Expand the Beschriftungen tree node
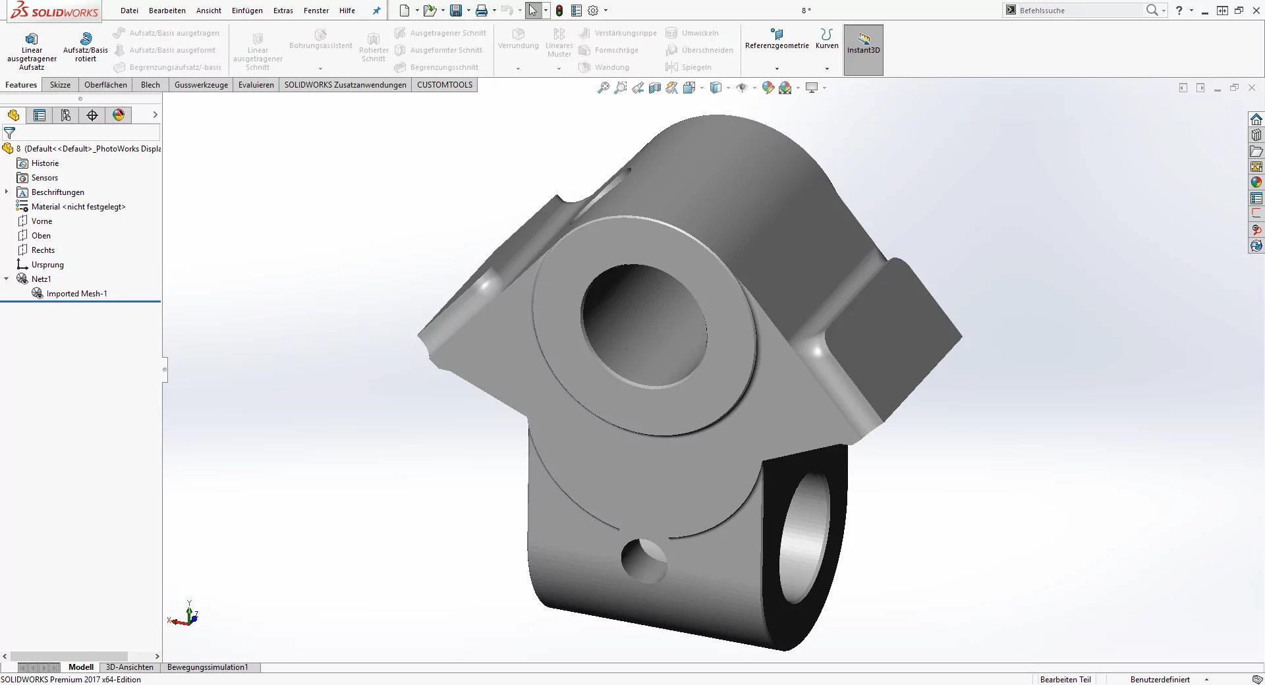Viewport: 1265px width, 685px height. (7, 192)
